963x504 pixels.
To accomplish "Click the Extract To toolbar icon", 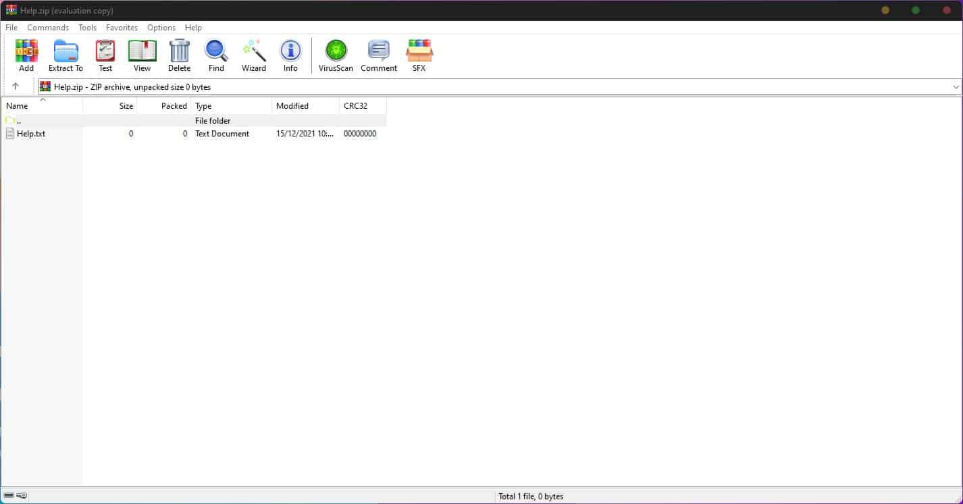I will [66, 51].
